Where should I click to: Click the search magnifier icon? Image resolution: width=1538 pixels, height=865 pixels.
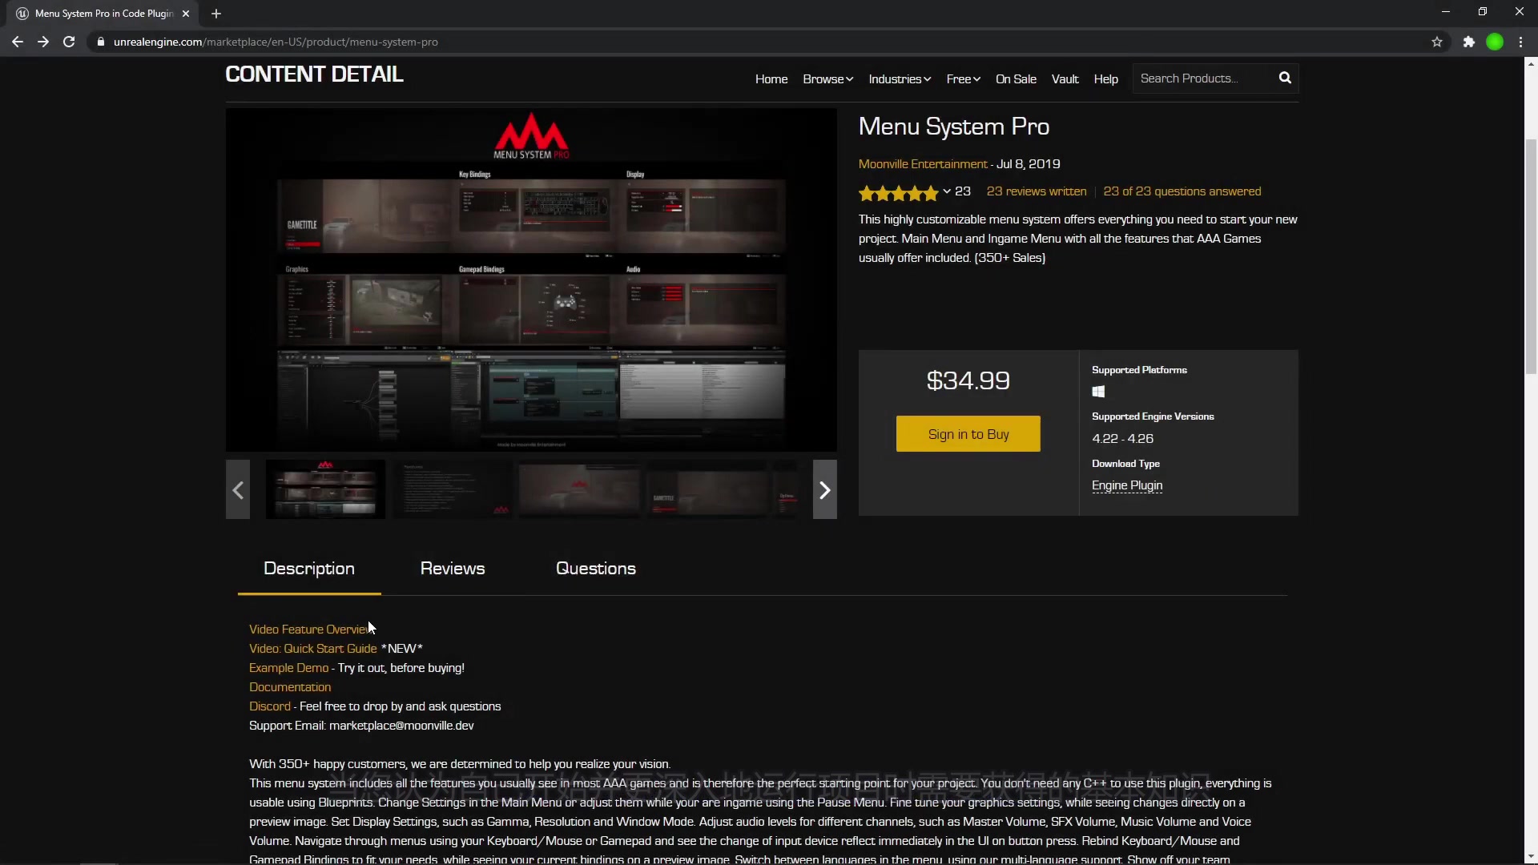[1285, 78]
